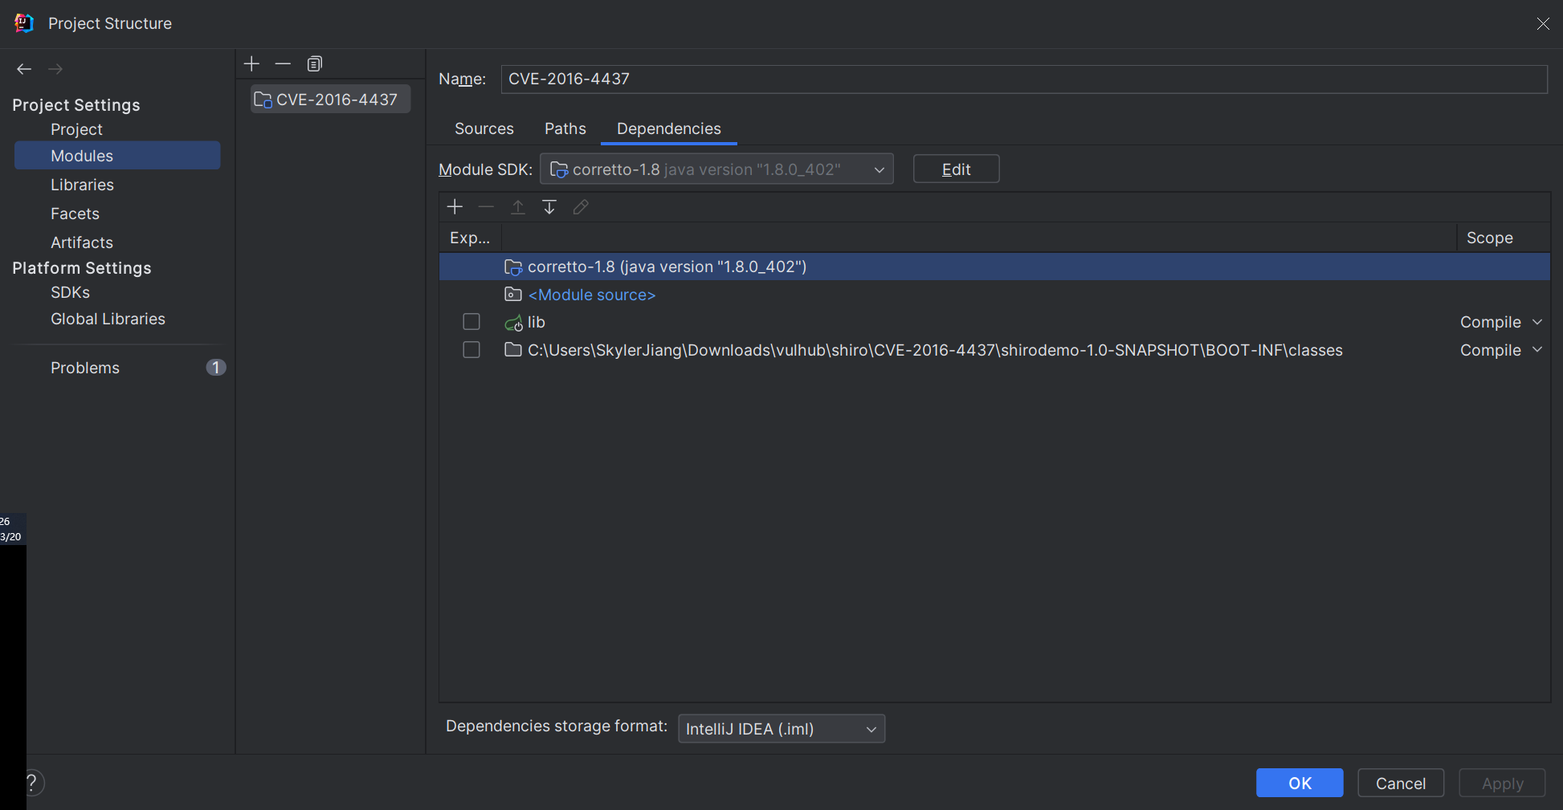1563x810 pixels.
Task: Open the Module SDK dropdown
Action: tap(716, 169)
